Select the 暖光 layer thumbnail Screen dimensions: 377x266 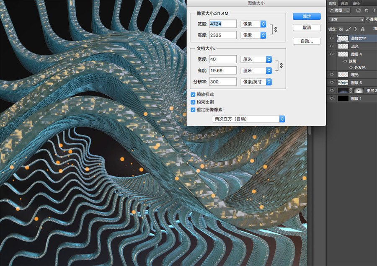343,75
